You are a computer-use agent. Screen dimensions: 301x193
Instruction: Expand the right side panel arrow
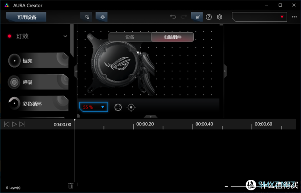[x=225, y=72]
